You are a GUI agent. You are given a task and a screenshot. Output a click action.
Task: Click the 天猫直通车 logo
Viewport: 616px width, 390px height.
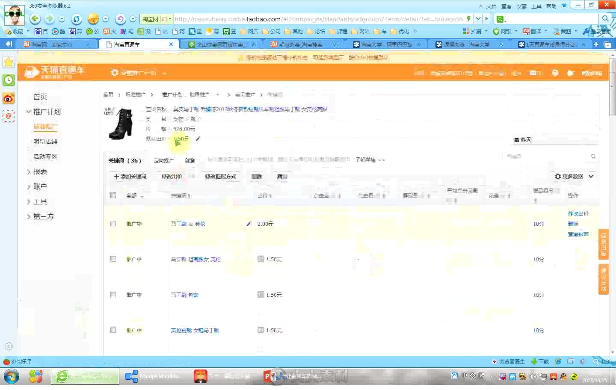pos(55,72)
